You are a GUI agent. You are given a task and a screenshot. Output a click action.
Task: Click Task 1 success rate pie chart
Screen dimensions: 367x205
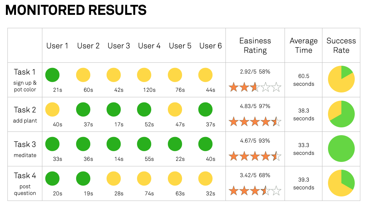point(341,79)
